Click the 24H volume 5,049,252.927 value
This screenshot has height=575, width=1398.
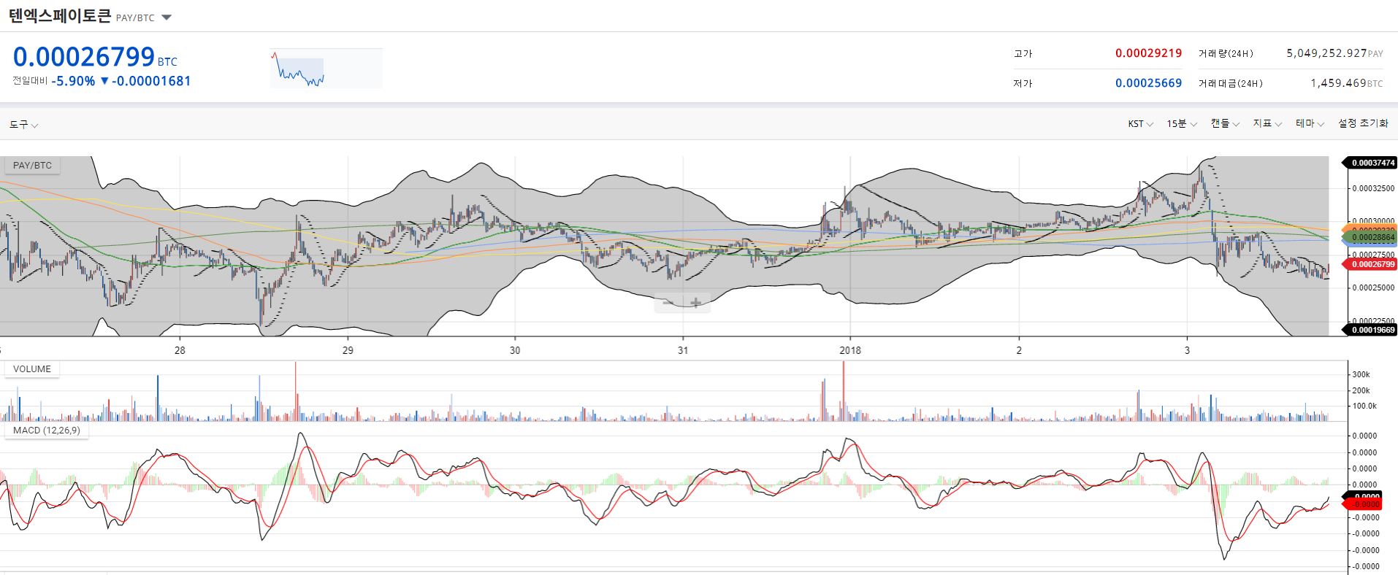tap(1326, 53)
